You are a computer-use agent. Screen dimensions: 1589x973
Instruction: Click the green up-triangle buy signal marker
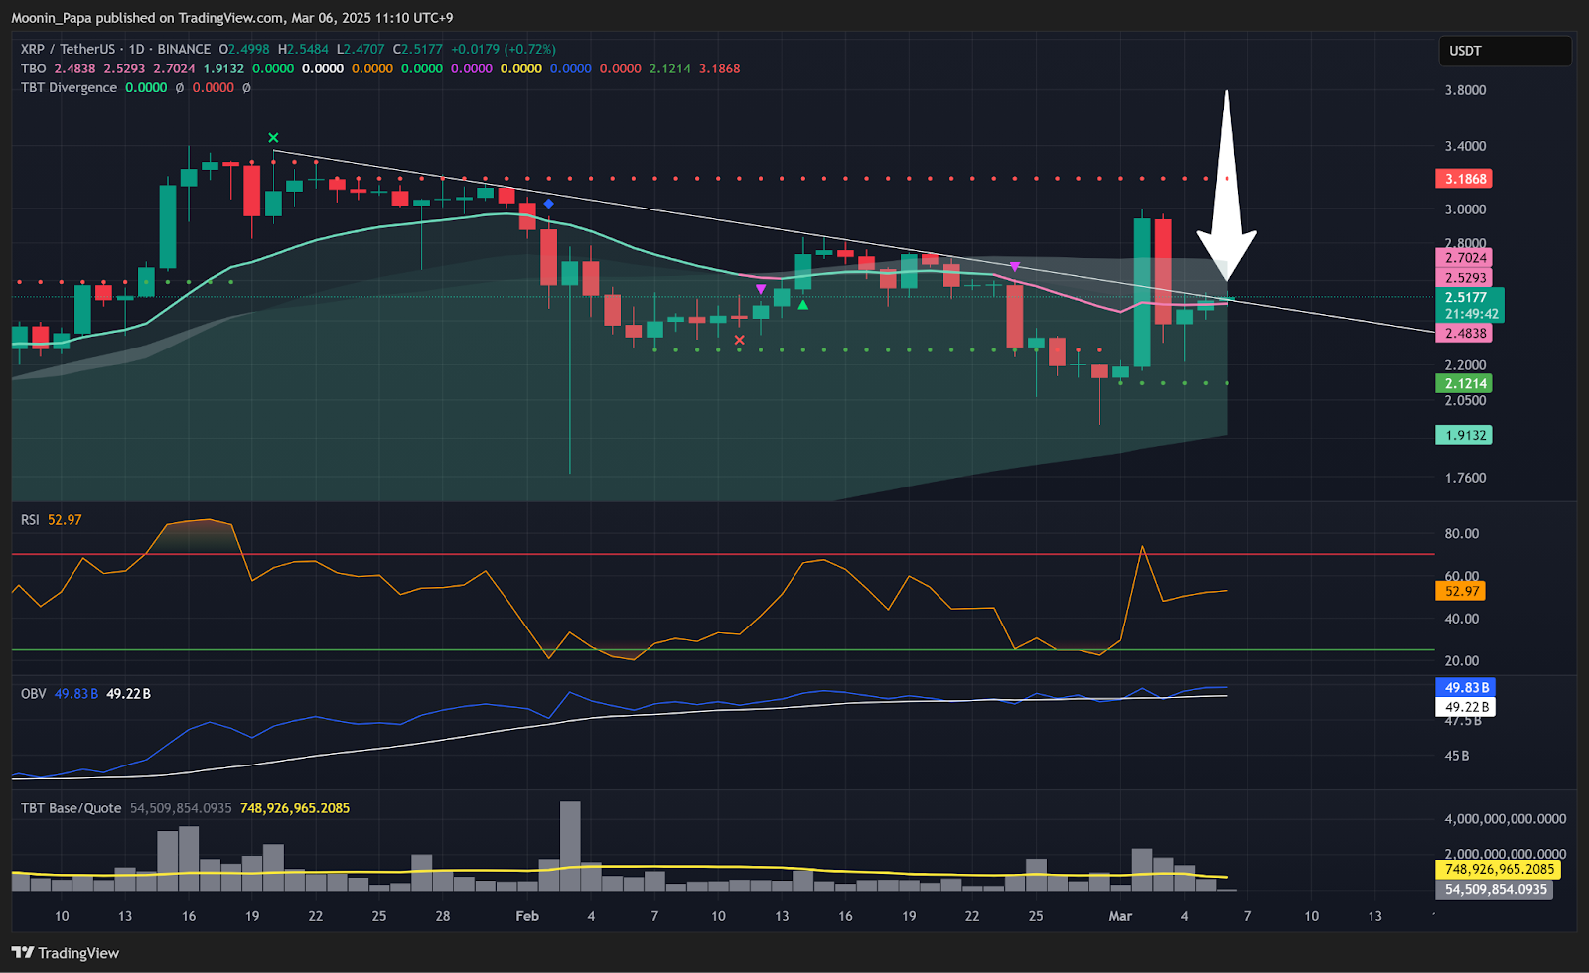[x=802, y=305]
